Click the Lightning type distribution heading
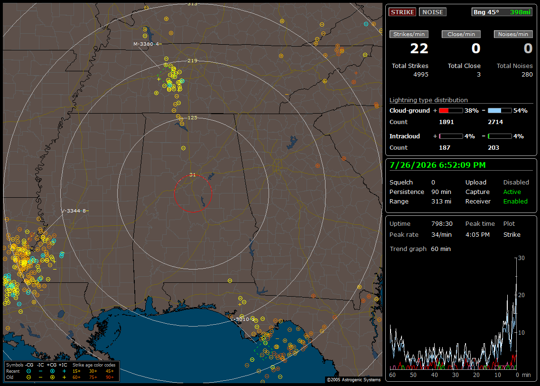Screen dimensions: 540x386 pyautogui.click(x=428, y=100)
